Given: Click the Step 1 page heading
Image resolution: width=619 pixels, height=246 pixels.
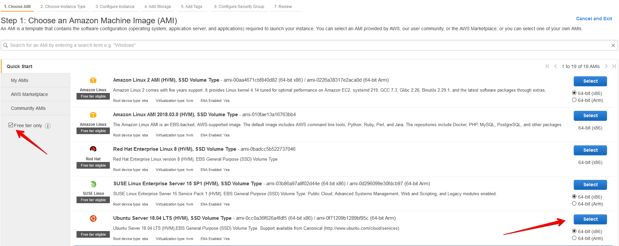Looking at the screenshot, I should (89, 21).
